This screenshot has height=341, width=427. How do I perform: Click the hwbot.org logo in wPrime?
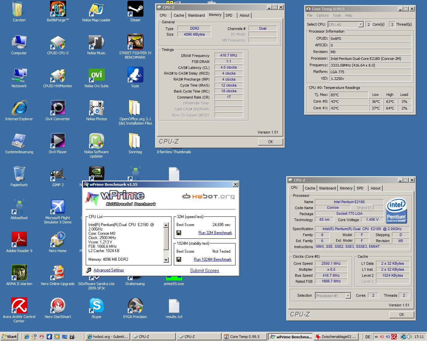(208, 196)
